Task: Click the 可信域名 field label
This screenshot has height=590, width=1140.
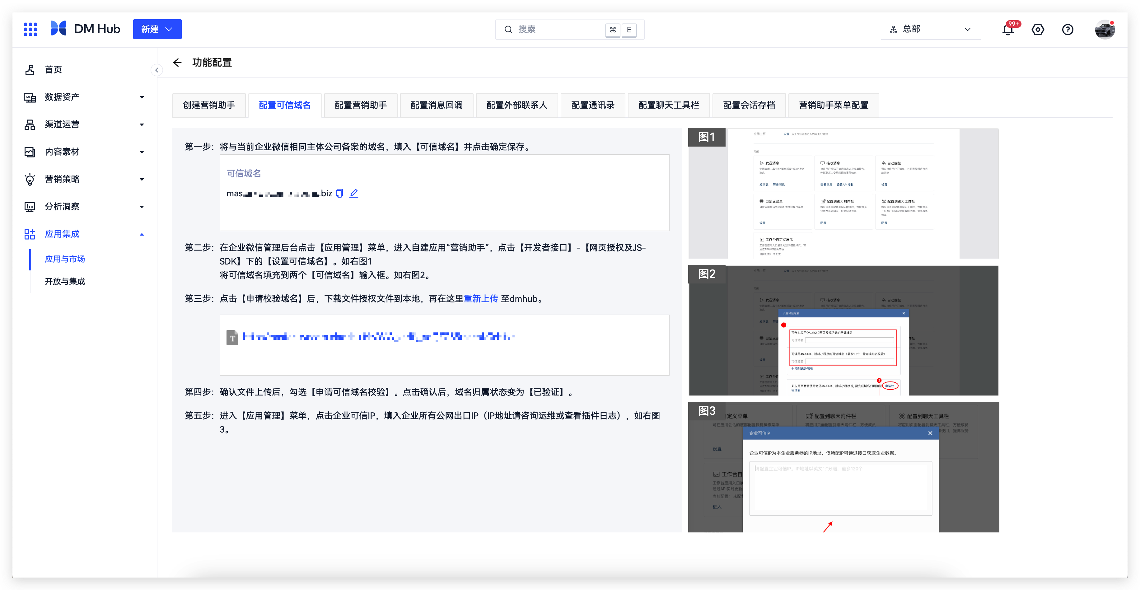Action: point(244,174)
